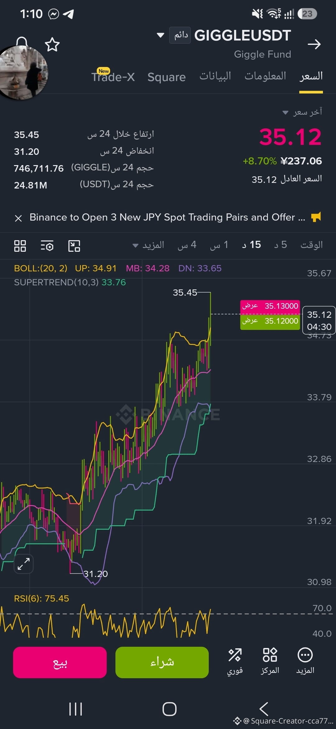The width and height of the screenshot is (336, 729).
Task: Expand the المزيد timeframe dropdown
Action: 148,245
